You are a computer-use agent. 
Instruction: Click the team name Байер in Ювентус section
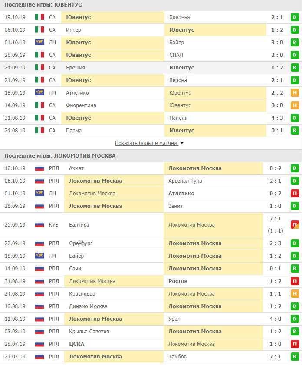pos(177,43)
